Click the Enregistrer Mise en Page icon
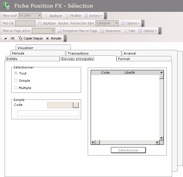The image size is (183, 177). tap(59, 31)
